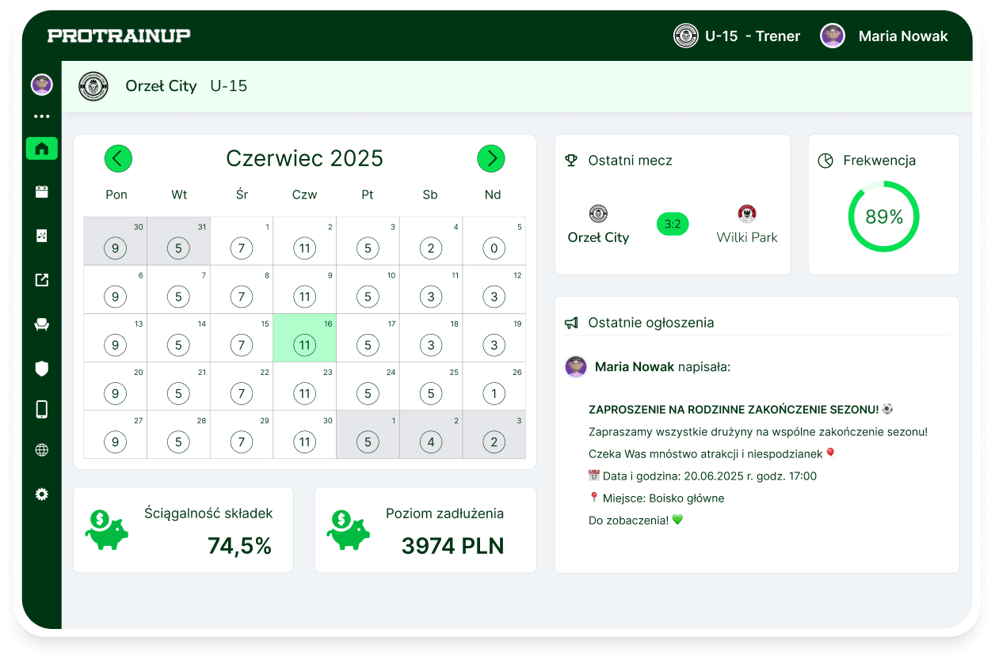Click the 3:2 match score badge
The height and width of the screenshot is (663, 995).
[673, 224]
